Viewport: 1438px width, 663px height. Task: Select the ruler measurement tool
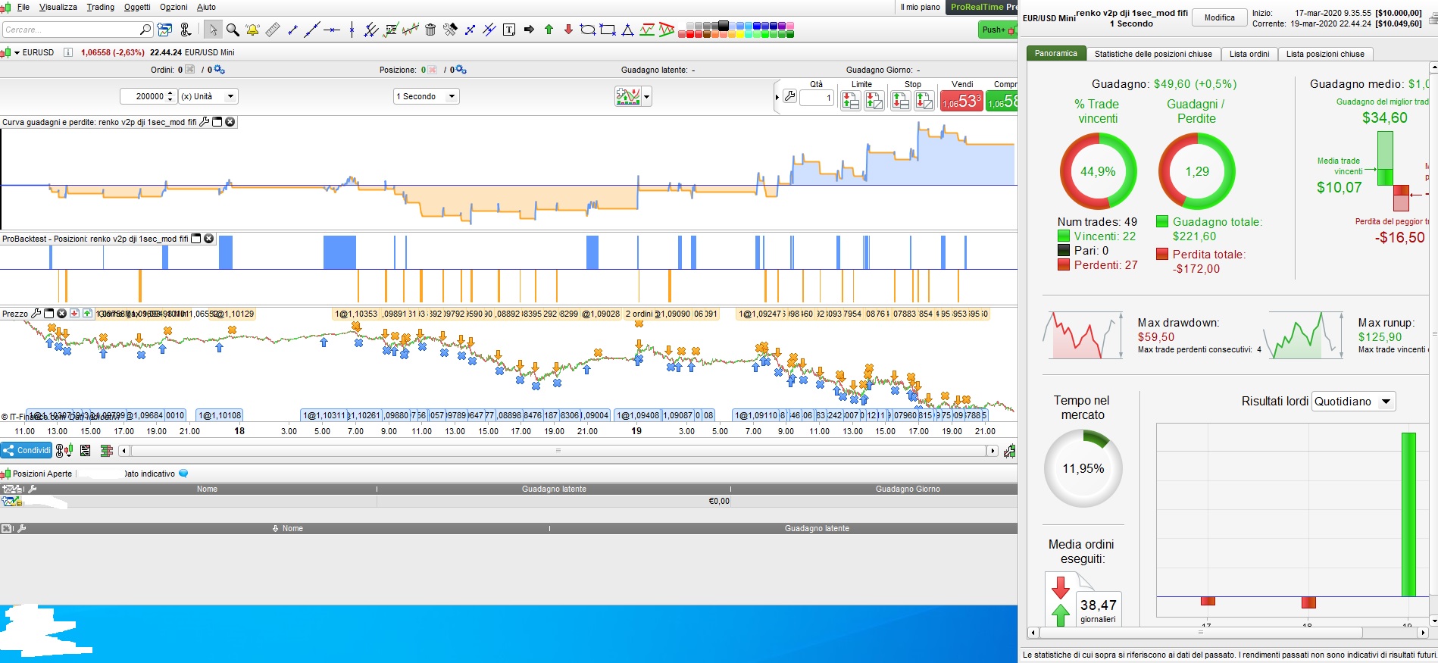pyautogui.click(x=273, y=30)
